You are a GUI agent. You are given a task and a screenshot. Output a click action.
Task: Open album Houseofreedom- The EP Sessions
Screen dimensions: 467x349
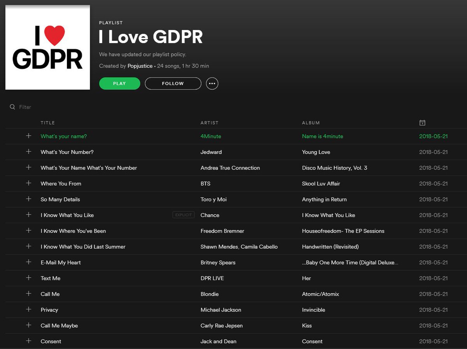click(343, 231)
